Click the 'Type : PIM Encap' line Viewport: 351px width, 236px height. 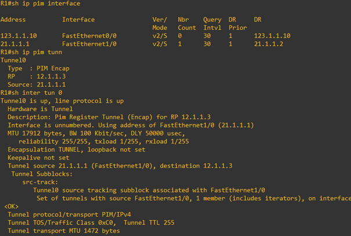[x=38, y=68]
